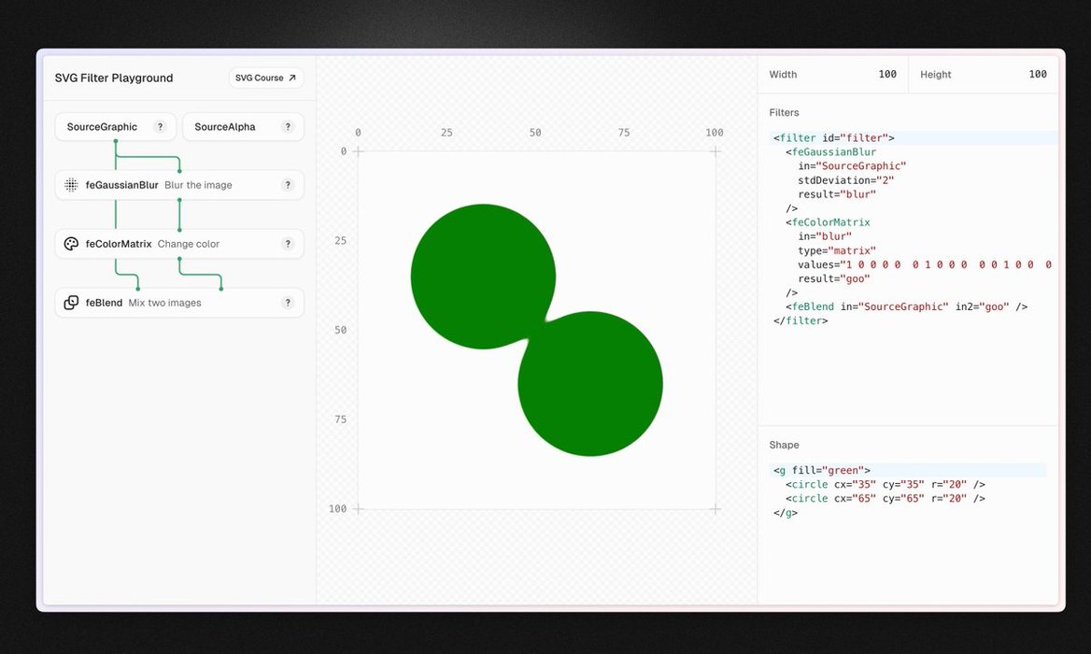Viewport: 1091px width, 654px height.
Task: Show the feBlend help tooltip
Action: pyautogui.click(x=288, y=303)
